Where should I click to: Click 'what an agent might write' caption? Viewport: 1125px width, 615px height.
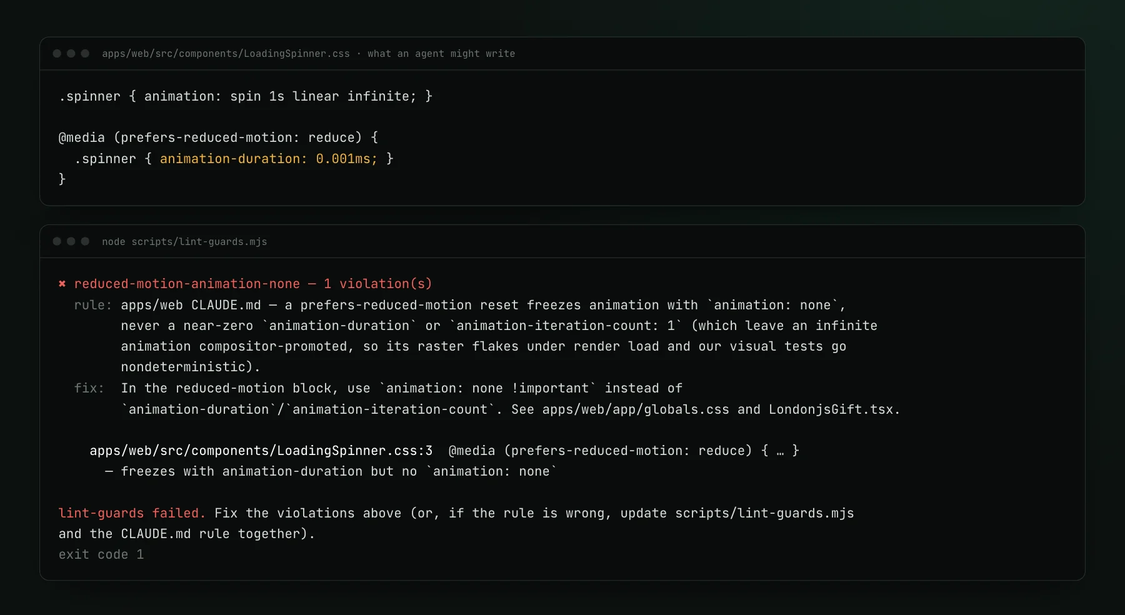(441, 54)
